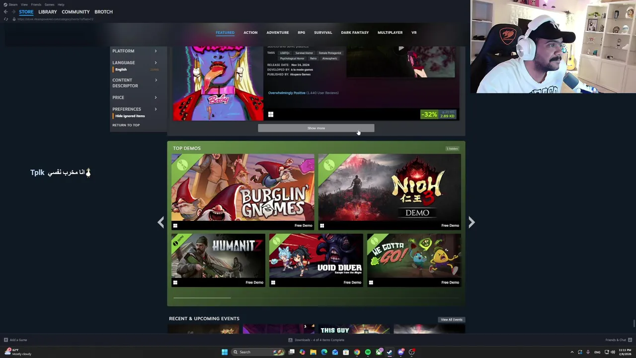Toggle Hide ignored items preference

point(130,116)
